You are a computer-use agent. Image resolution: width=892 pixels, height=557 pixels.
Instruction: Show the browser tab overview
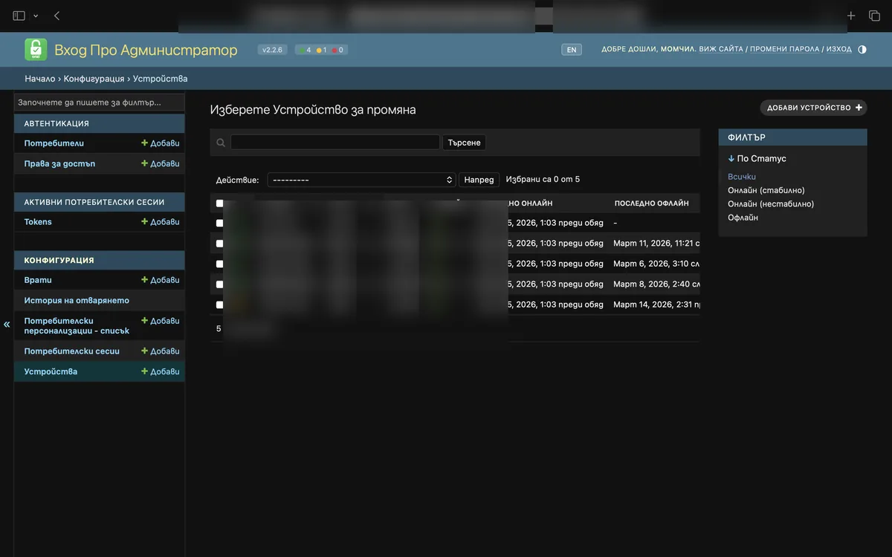pyautogui.click(x=874, y=16)
